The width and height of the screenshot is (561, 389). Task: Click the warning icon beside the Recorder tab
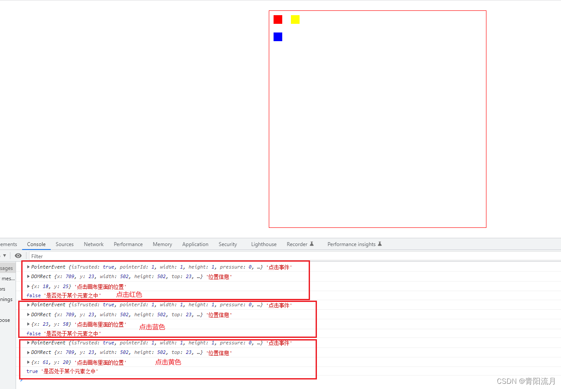[312, 244]
